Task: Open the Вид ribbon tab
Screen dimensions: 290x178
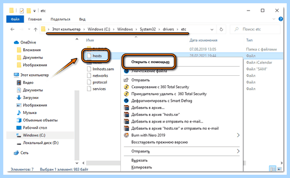Action: click(x=82, y=19)
